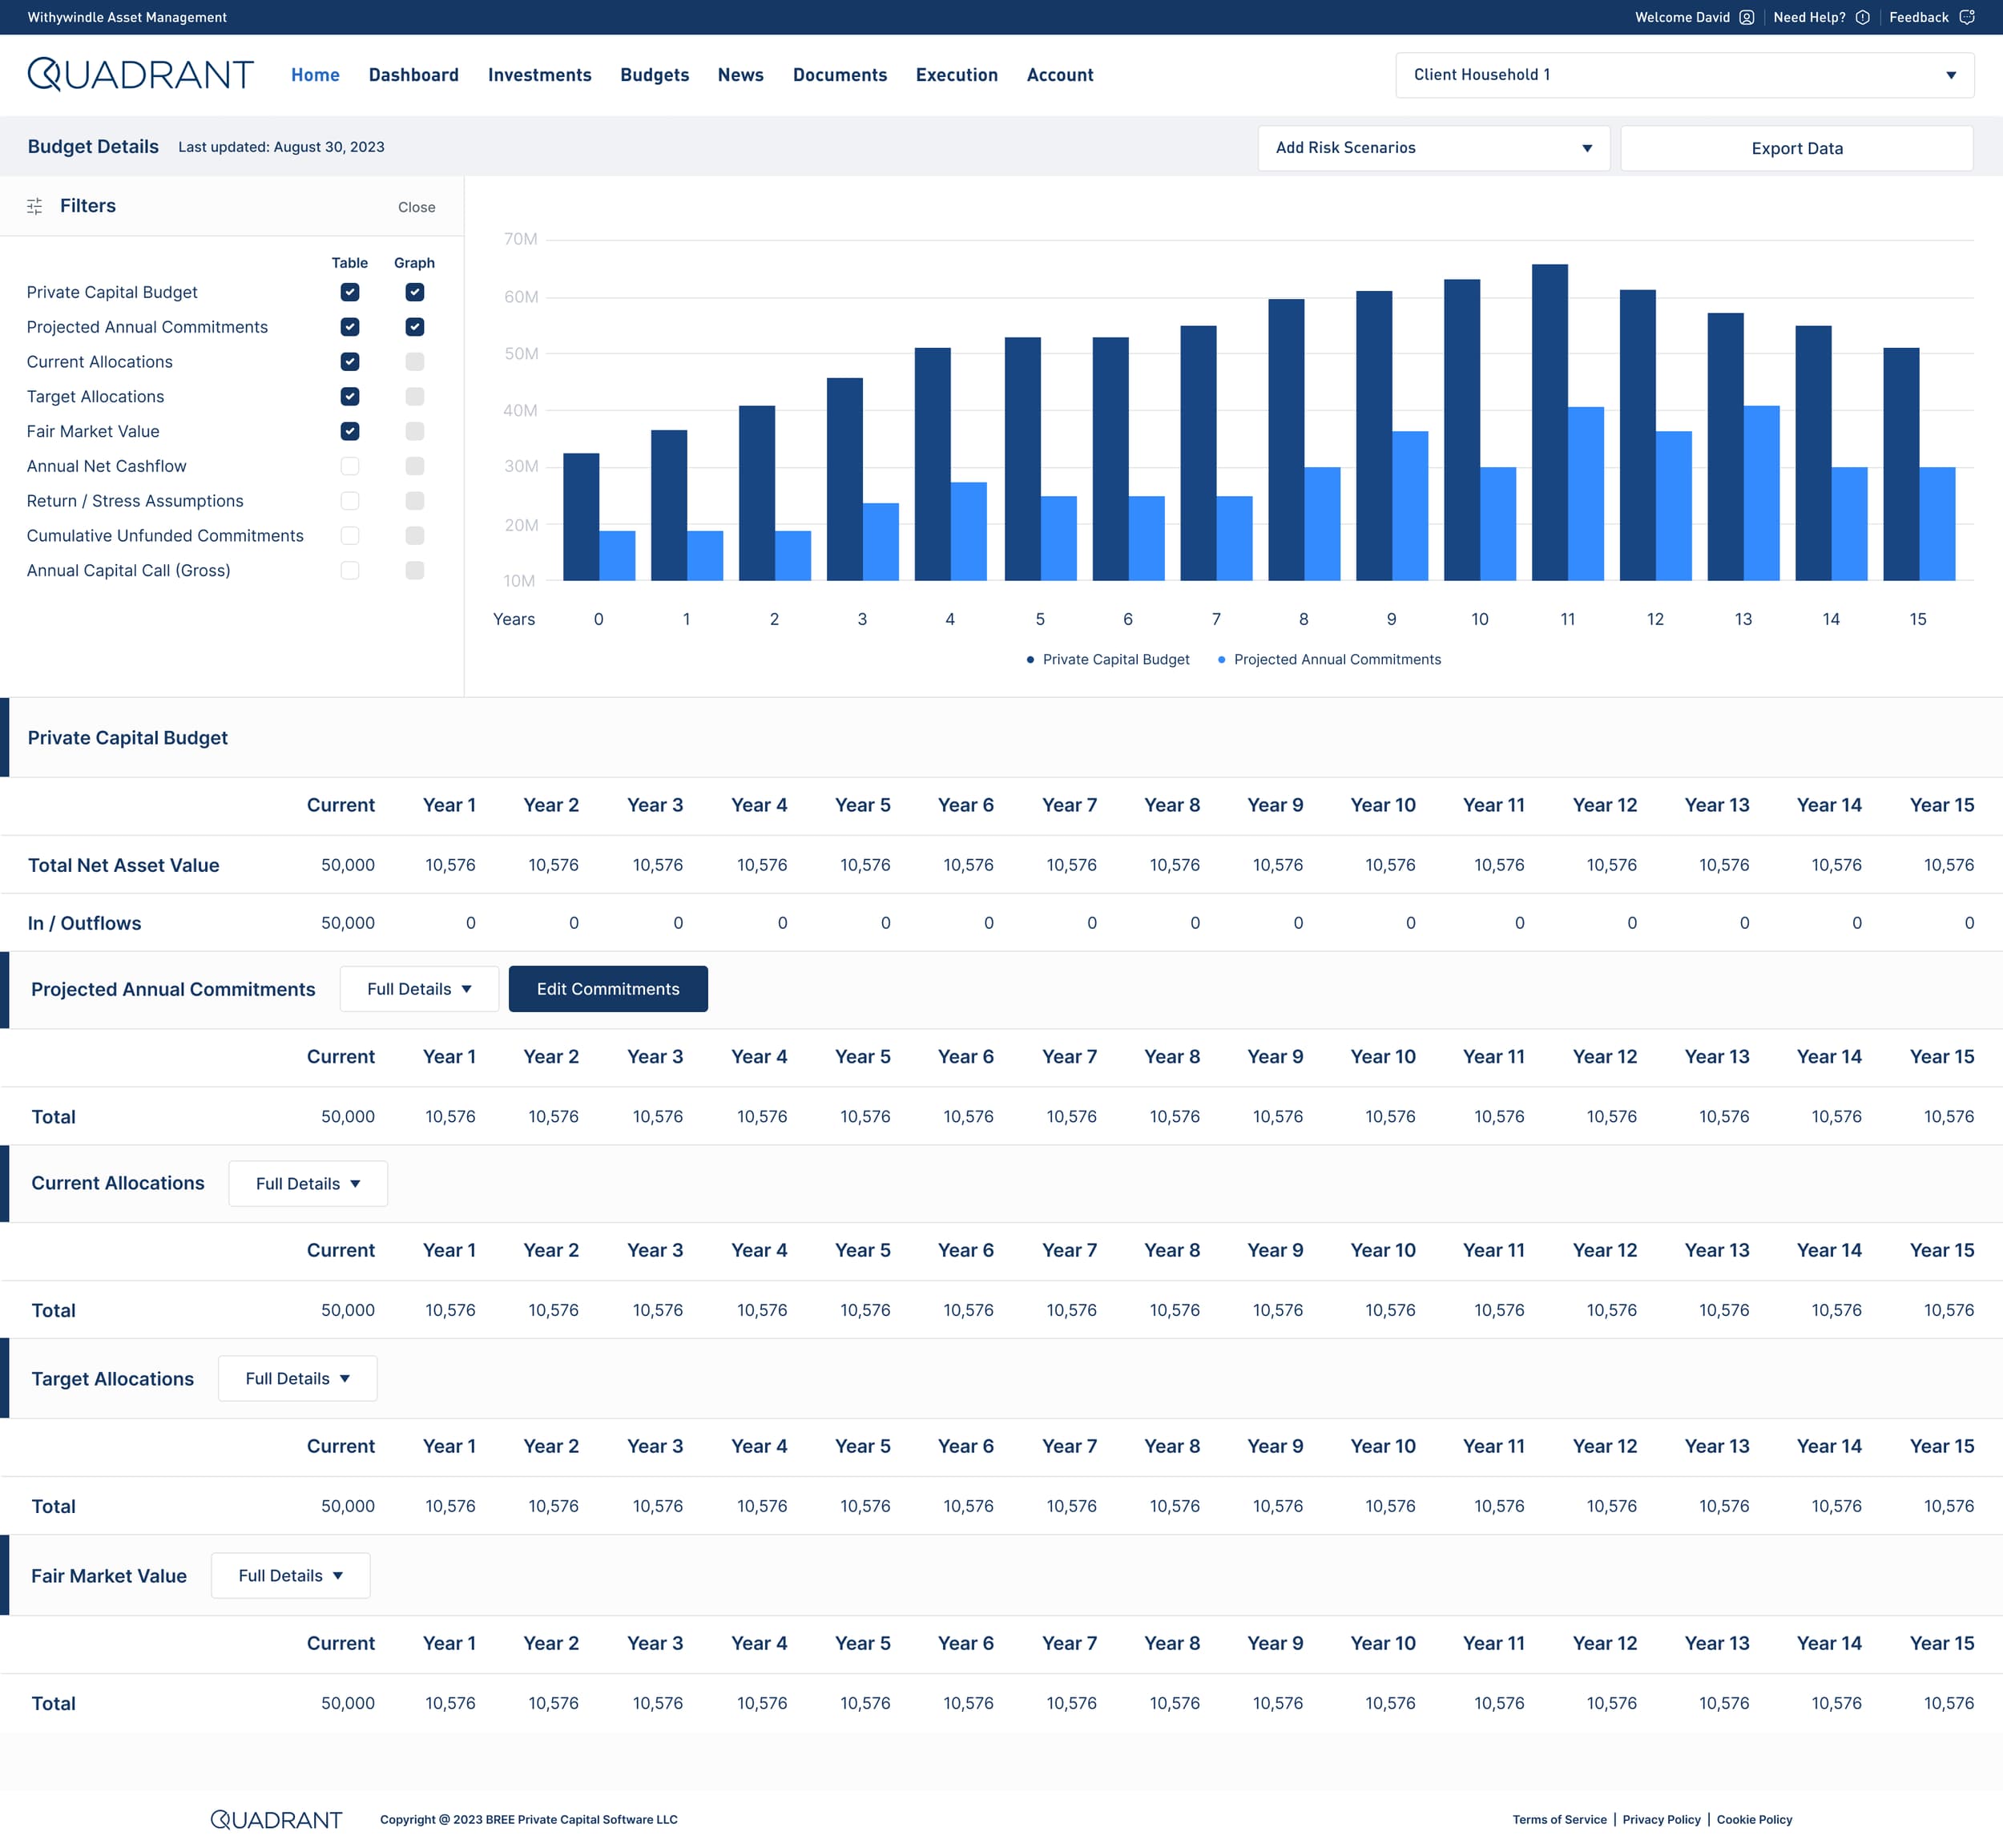The image size is (2003, 1848).
Task: Close the Filters panel
Action: pos(416,207)
